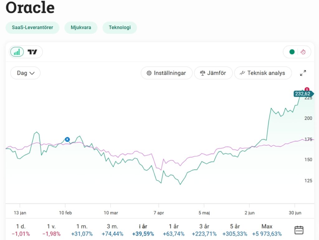The image size is (319, 240).
Task: Click the Jämför compare button
Action: (x=213, y=73)
